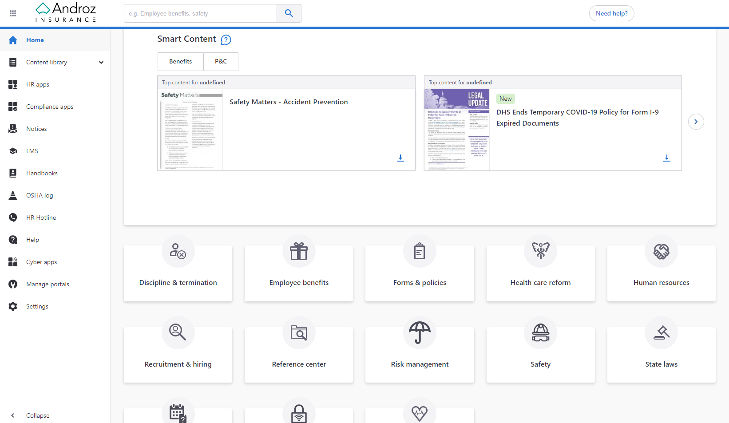Image resolution: width=729 pixels, height=423 pixels.
Task: Open Notices menu item
Action: (55, 129)
